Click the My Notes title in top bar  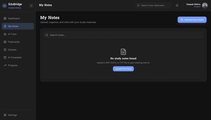click(46, 5)
